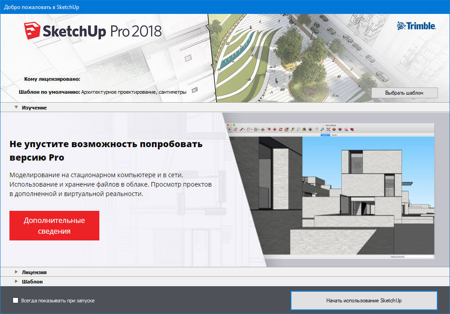
Task: Toggle "Всегда показывать при запуске" checkbox
Action: 15,300
